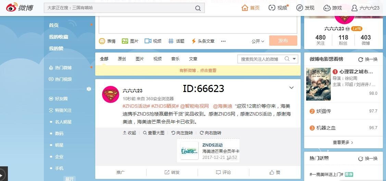Image resolution: width=386 pixels, height=181 pixels.
Task: Select the 文章 feed tab
Action: pos(193,59)
